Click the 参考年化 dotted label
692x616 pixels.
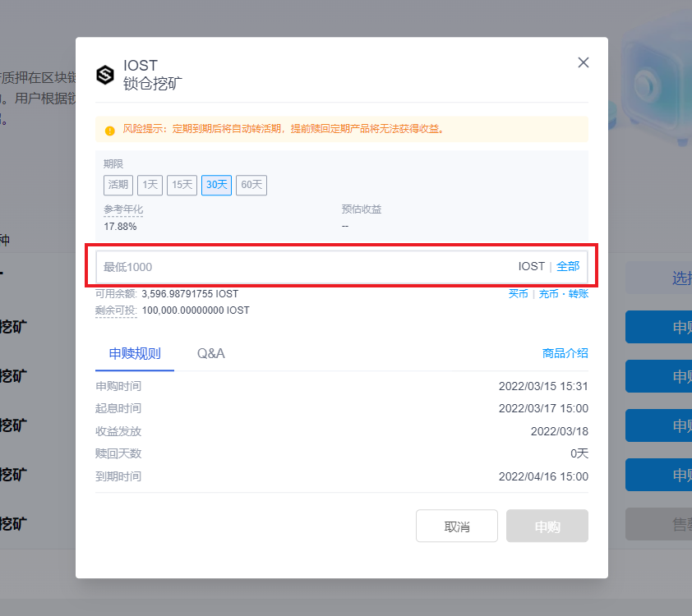pyautogui.click(x=123, y=209)
